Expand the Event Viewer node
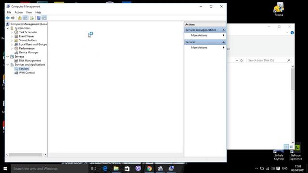308x173 pixels. pos(12,37)
